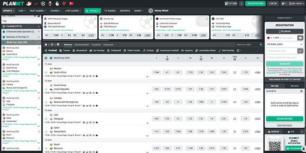Open the US dollar currency dropdown
306x153 pixels.
[x=285, y=44]
